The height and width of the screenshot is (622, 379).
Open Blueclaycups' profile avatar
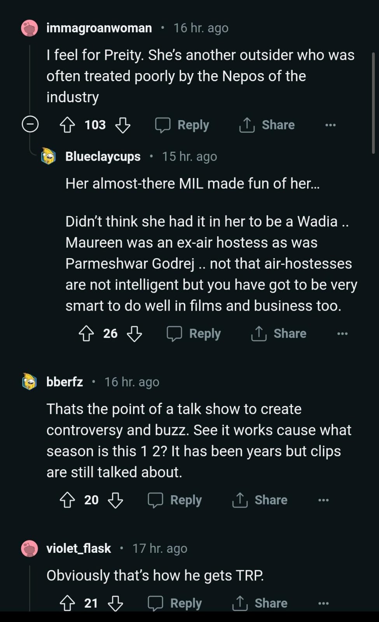click(49, 156)
